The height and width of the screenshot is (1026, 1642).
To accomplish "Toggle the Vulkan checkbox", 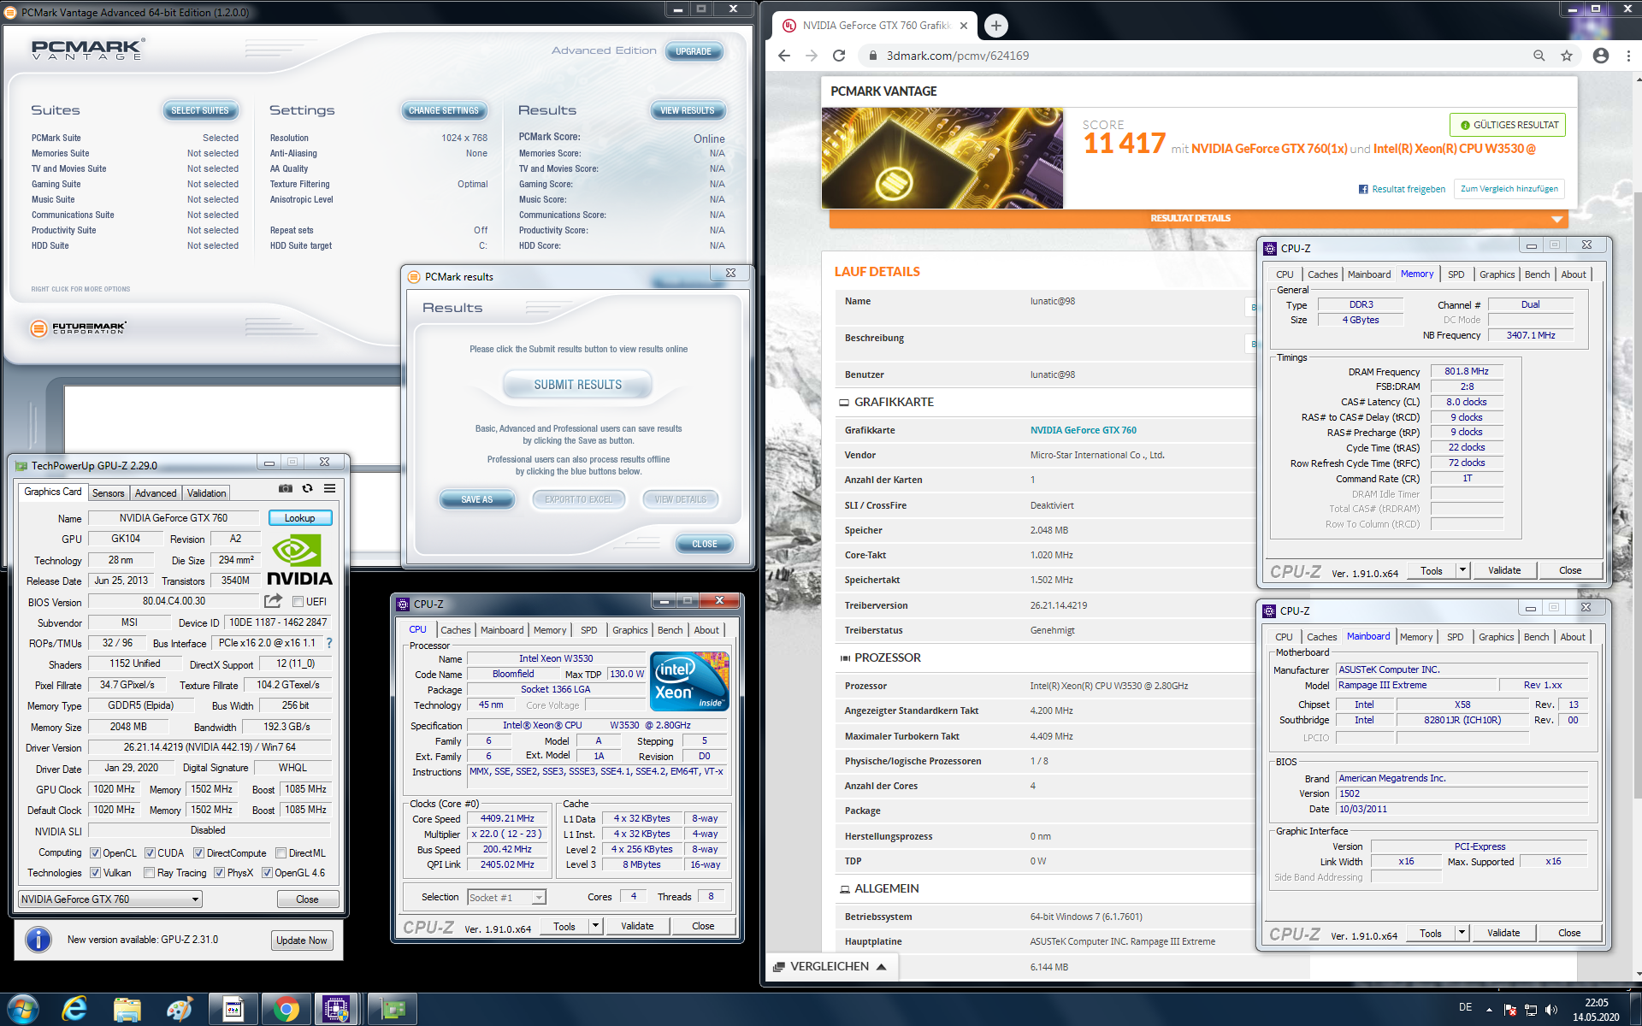I will (x=95, y=873).
